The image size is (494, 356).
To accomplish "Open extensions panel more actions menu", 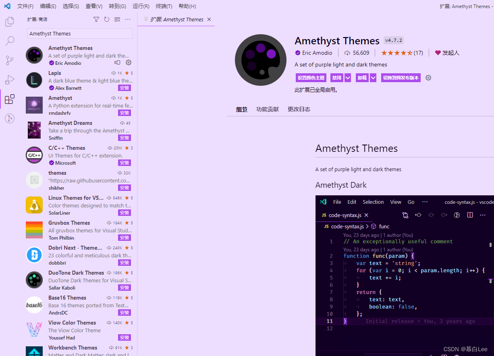I will 128,19.
